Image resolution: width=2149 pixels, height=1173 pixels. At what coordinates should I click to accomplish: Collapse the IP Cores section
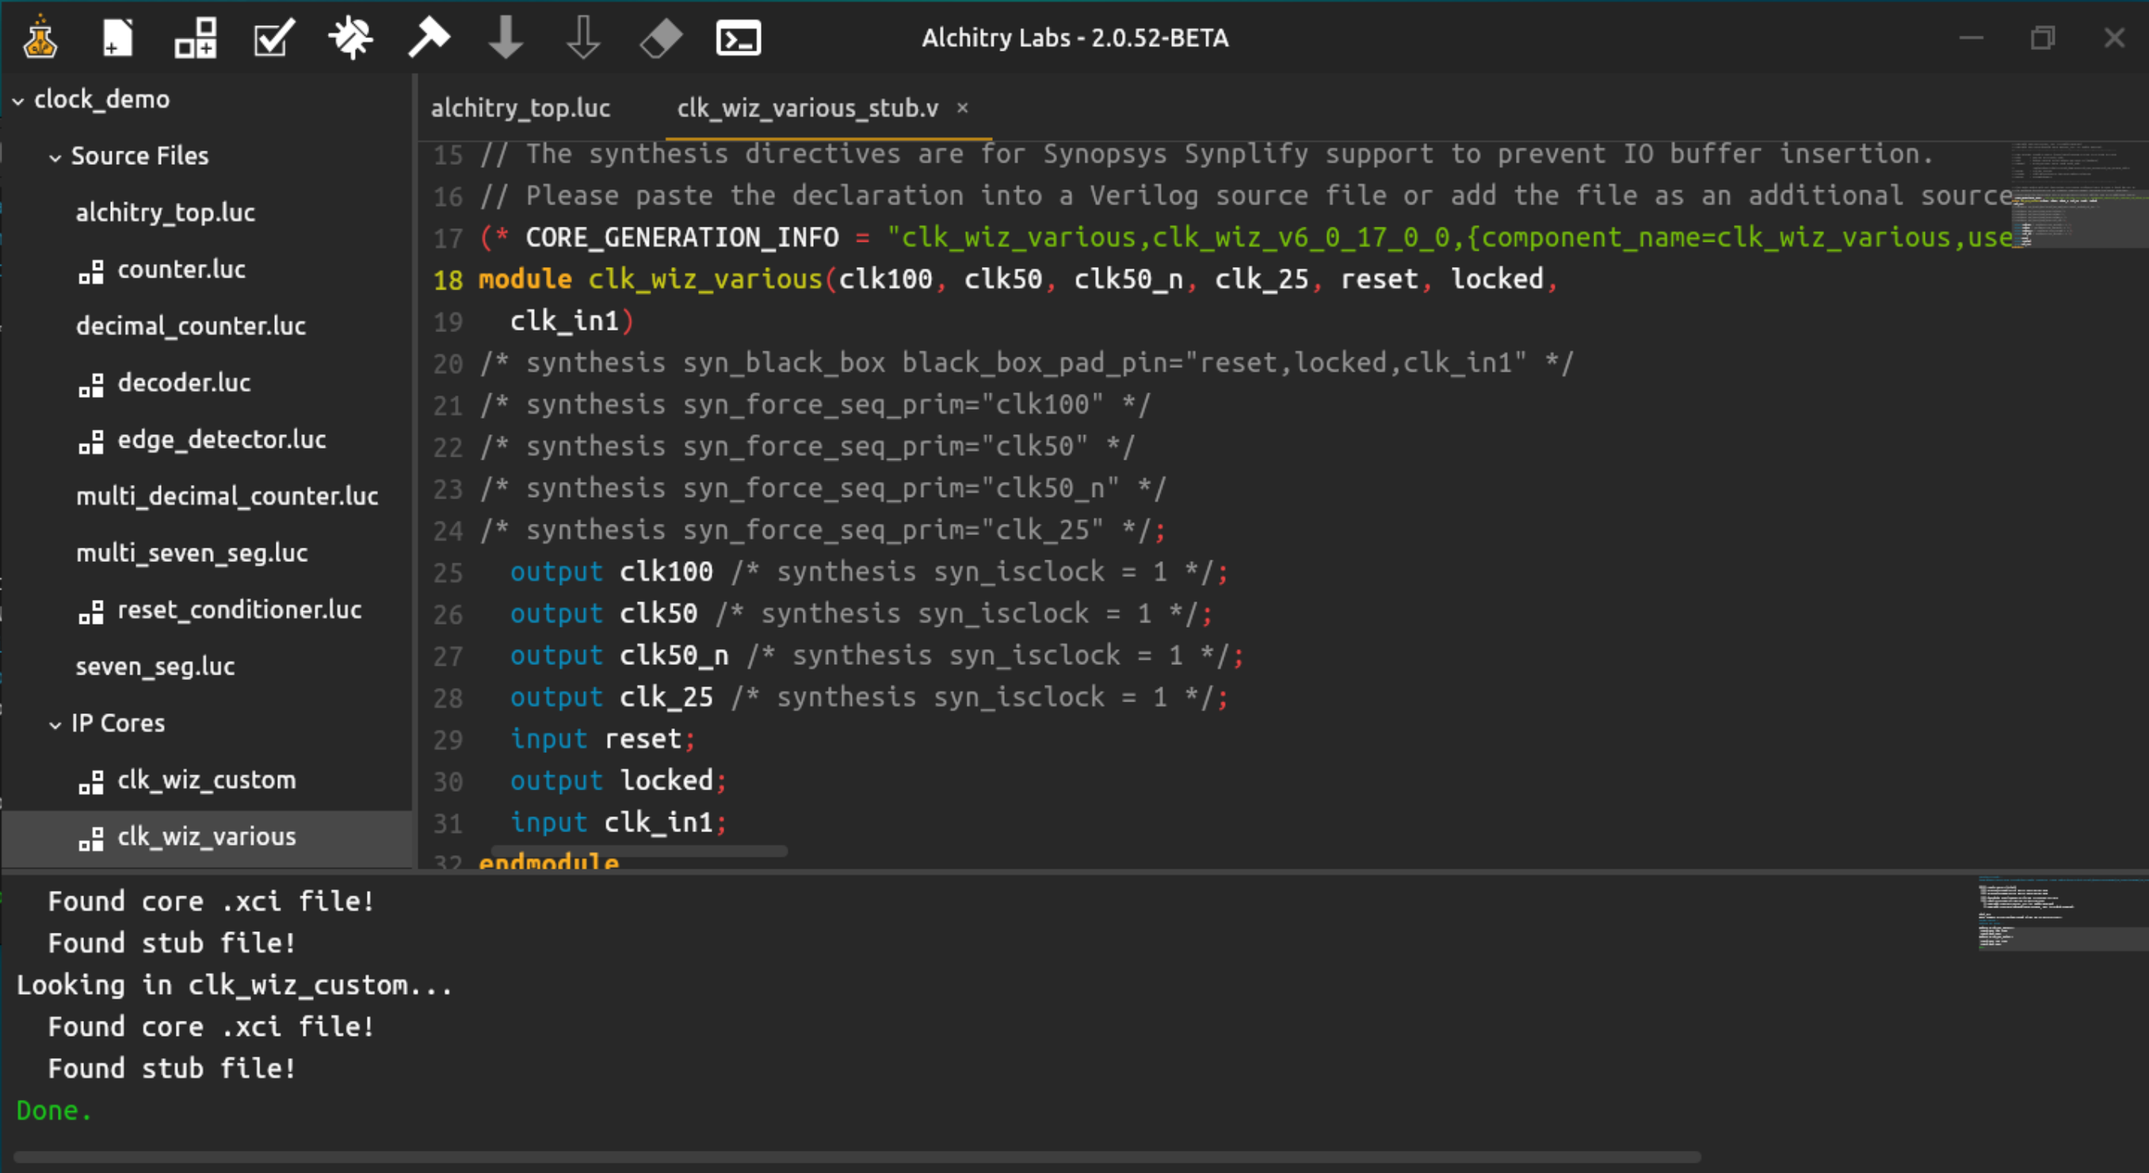click(55, 724)
